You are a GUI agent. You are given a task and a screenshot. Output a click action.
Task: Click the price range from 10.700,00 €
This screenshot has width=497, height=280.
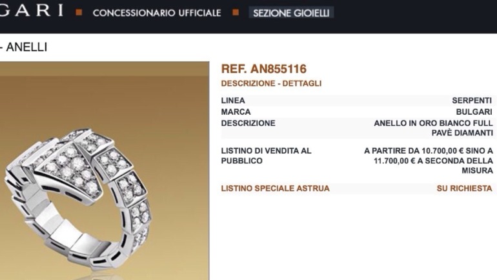point(429,161)
